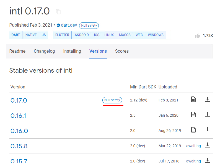Click the Min Dart SDK column header

tap(143, 87)
